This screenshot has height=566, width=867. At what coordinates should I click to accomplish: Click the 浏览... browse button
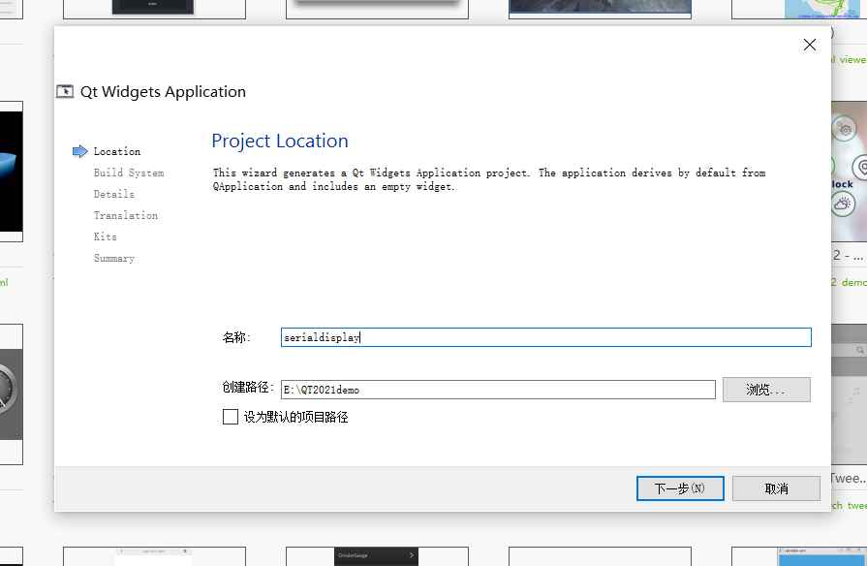click(766, 390)
